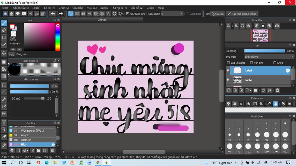Select the Lớp2 layer thumbnail
Screen dimensions: 296x166
pos(238,80)
